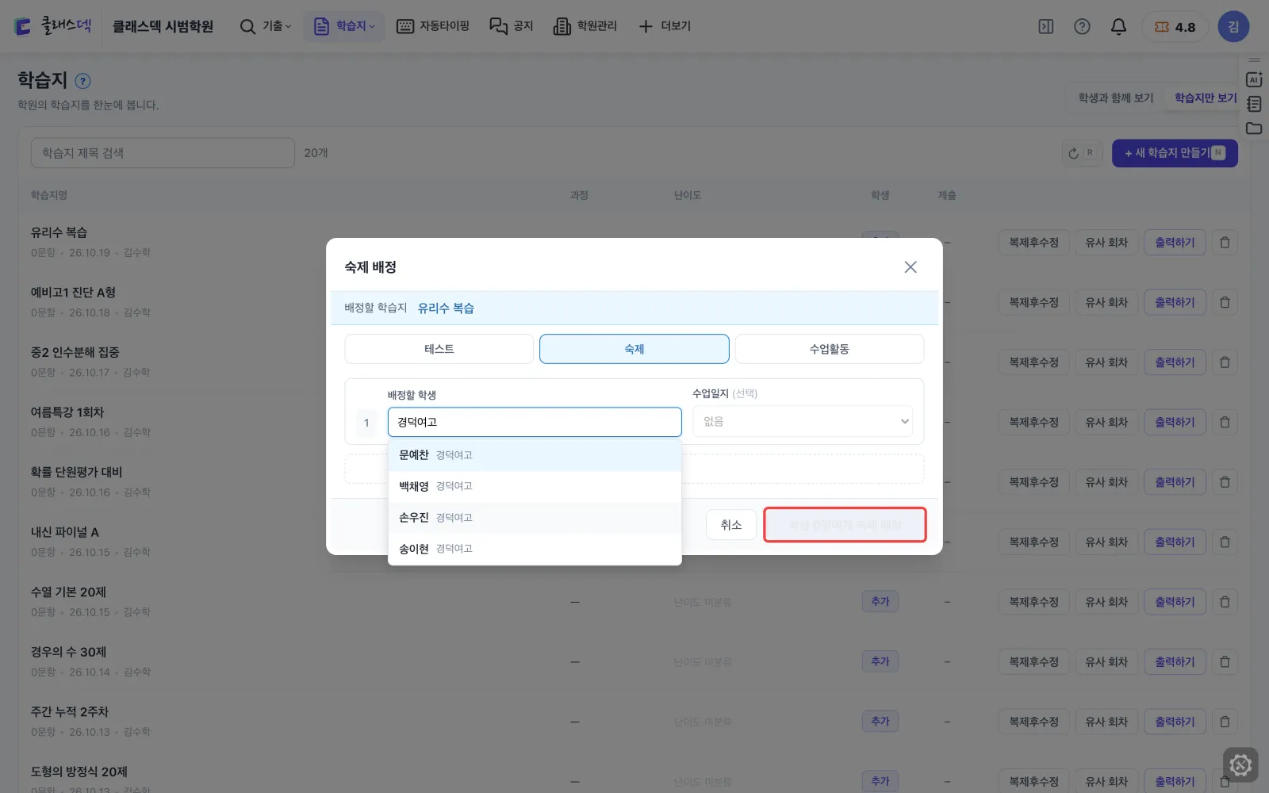Toggle the side panel icon in header
Viewport: 1269px width, 793px height.
pyautogui.click(x=1046, y=27)
